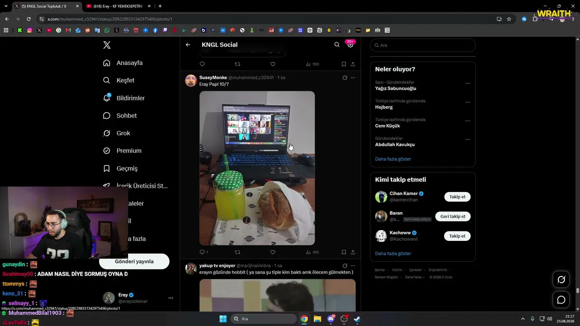Viewport: 580px width, 326px height.
Task: Go back using the arrow beside KNGL Social
Action: point(188,45)
